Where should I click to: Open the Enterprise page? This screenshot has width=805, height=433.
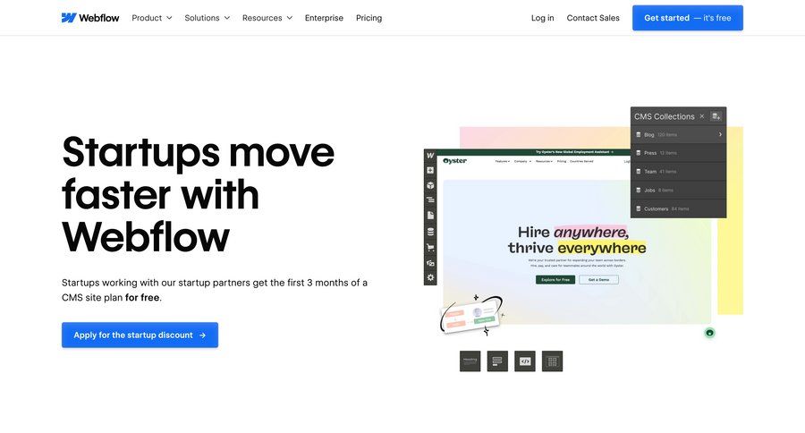(324, 18)
